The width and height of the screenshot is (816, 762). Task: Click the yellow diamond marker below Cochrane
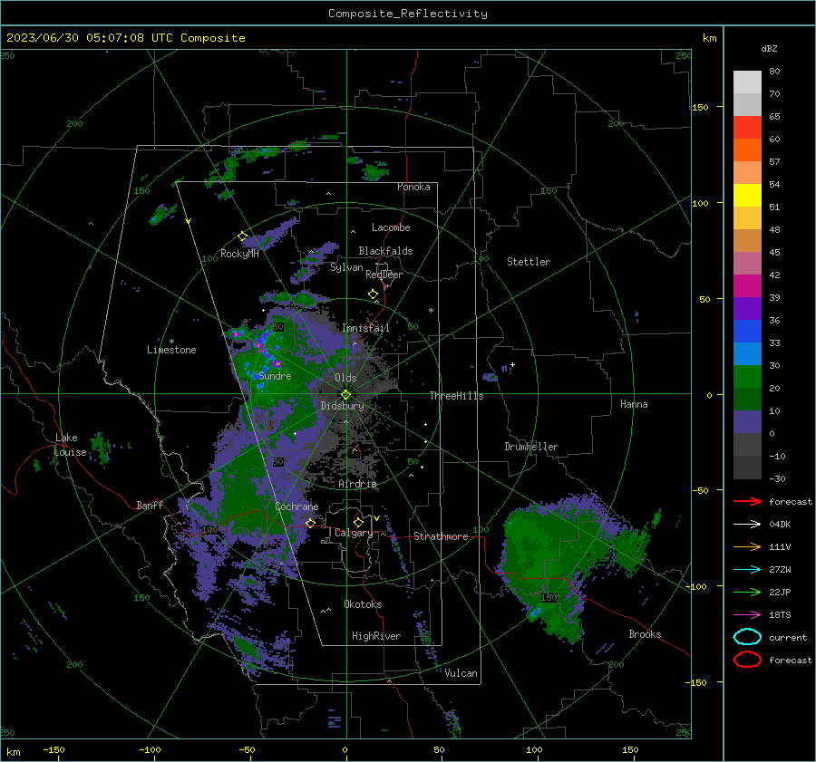pyautogui.click(x=310, y=523)
